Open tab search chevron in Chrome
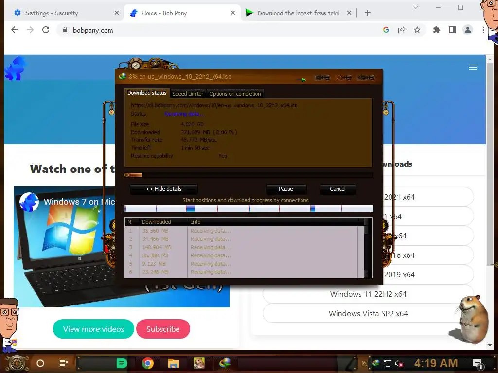Viewport: 498px width, 373px height. (x=416, y=7)
